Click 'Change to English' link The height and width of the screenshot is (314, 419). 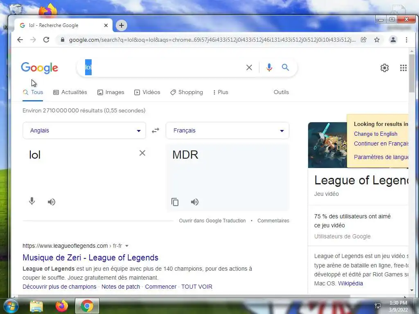coord(376,134)
